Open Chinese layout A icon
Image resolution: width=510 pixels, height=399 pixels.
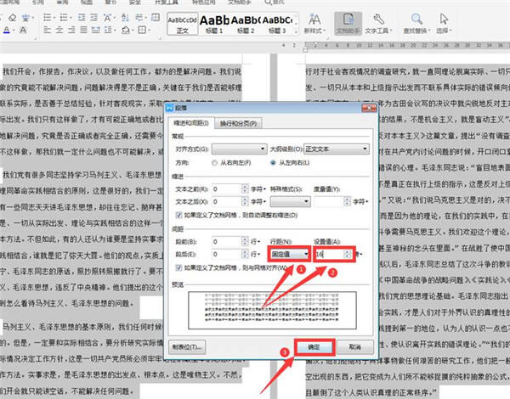pos(107,17)
